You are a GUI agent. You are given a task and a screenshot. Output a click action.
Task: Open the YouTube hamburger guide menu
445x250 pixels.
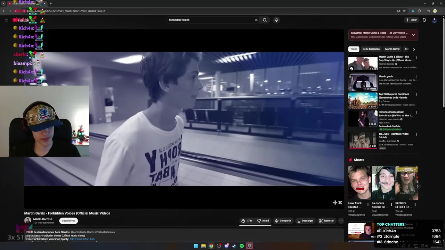[x=6, y=20]
